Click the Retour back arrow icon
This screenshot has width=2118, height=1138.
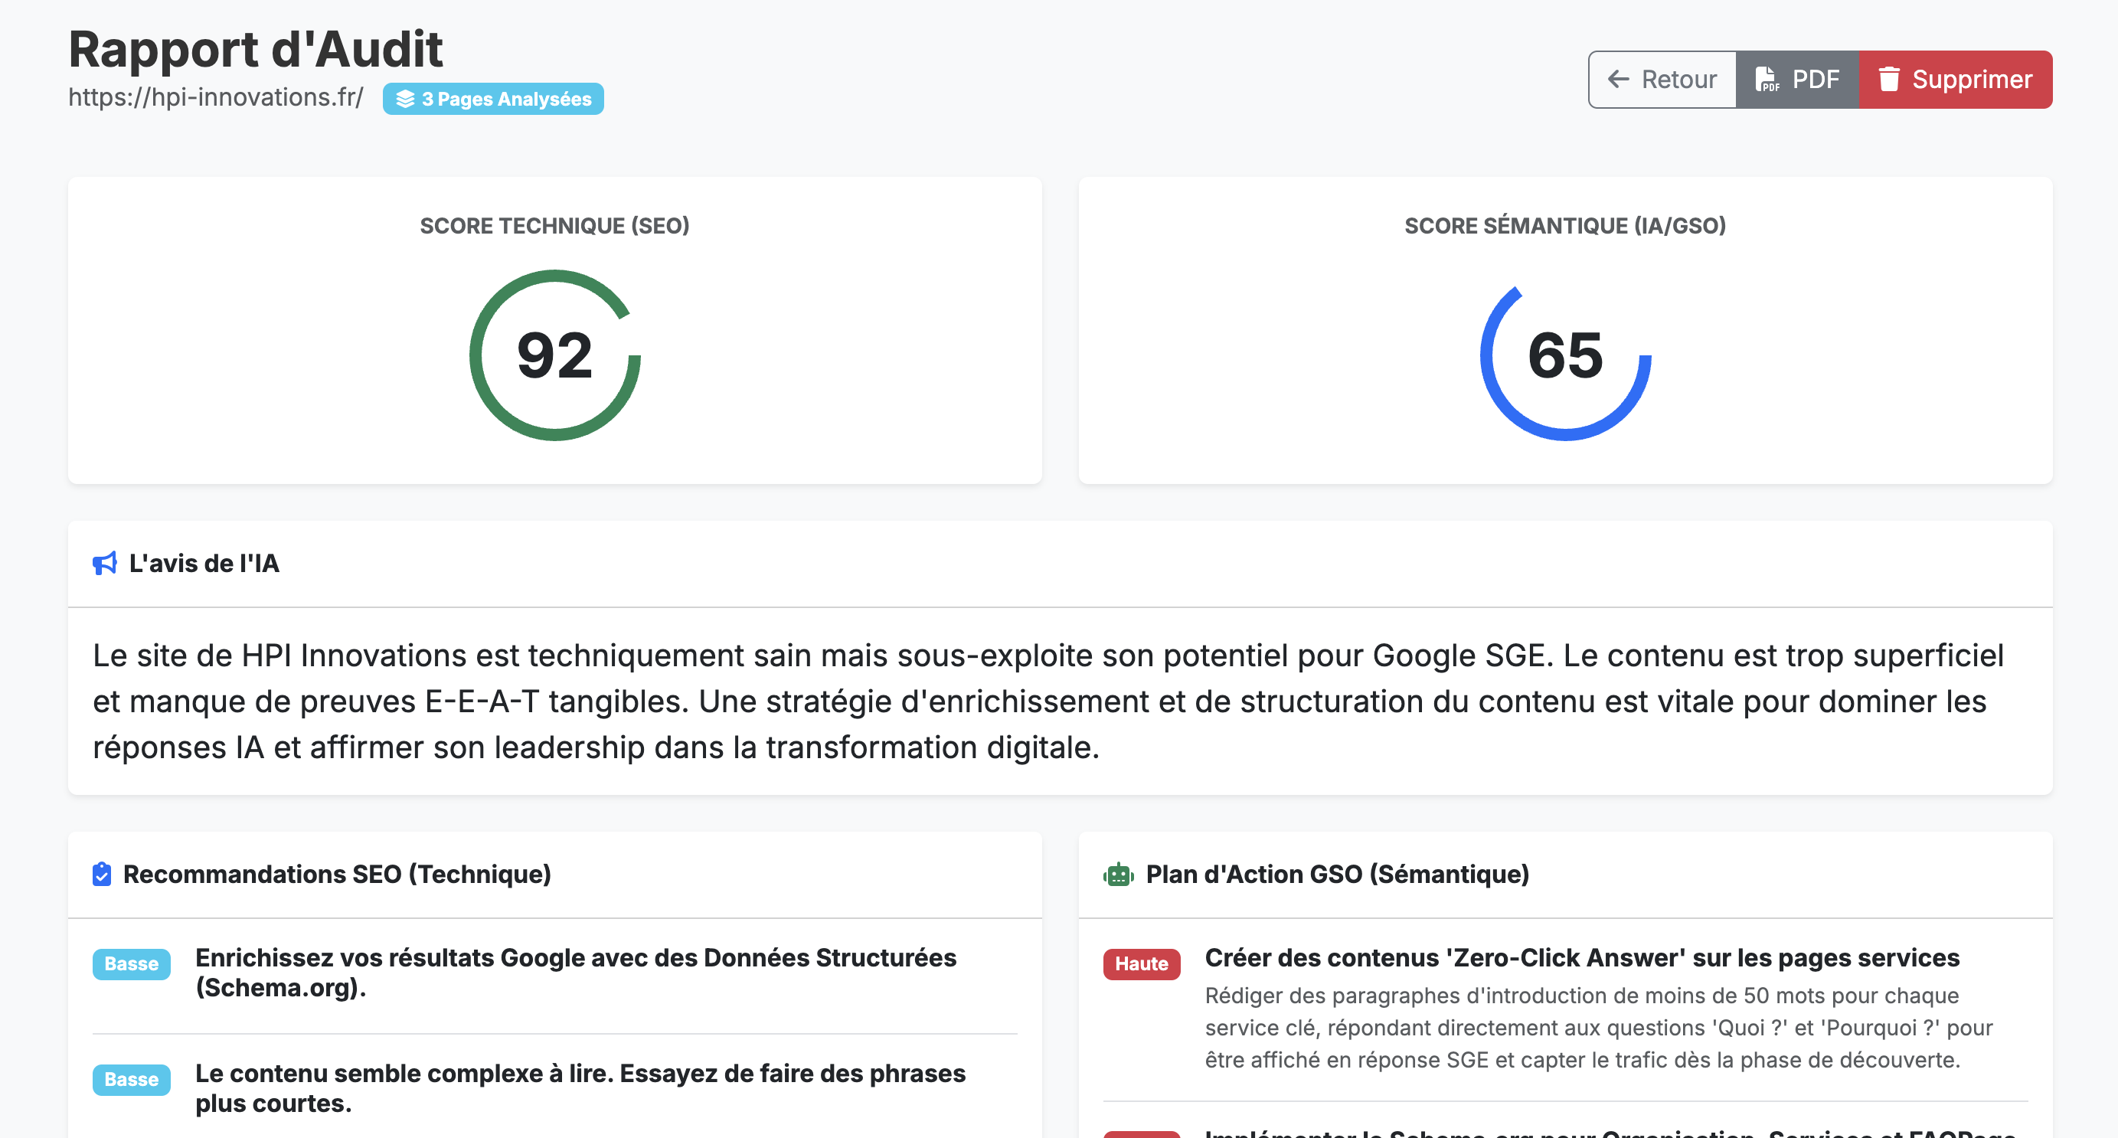1617,79
